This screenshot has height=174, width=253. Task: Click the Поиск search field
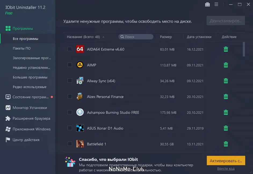(136, 37)
